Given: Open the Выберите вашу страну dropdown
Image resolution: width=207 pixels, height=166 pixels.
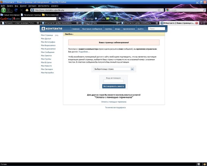Looking at the screenshot, I should tap(114, 69).
